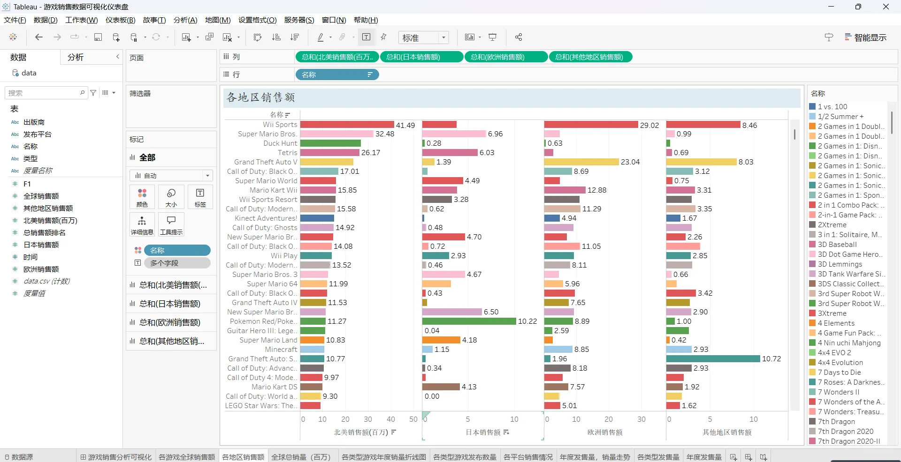Click the sort descending icon
This screenshot has width=901, height=462.
295,37
